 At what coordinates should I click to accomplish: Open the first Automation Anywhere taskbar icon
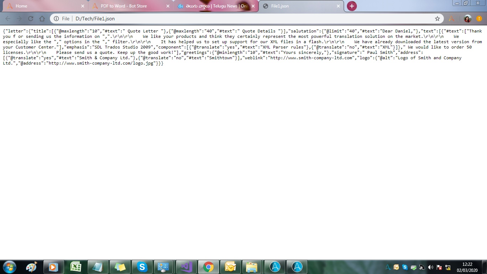click(x=275, y=267)
